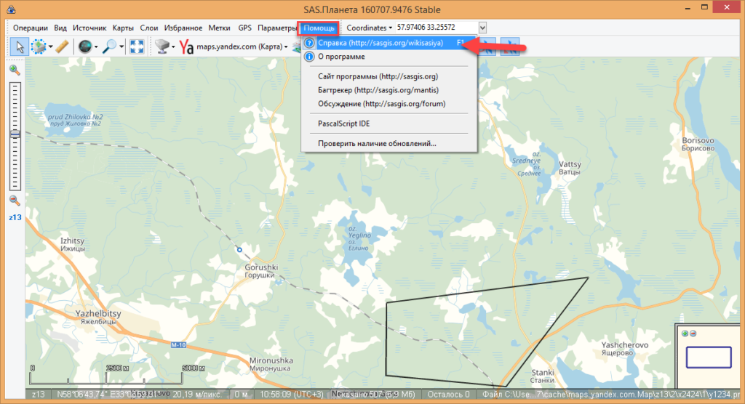The width and height of the screenshot is (745, 404).
Task: Toggle full screen map view icon
Action: [136, 47]
